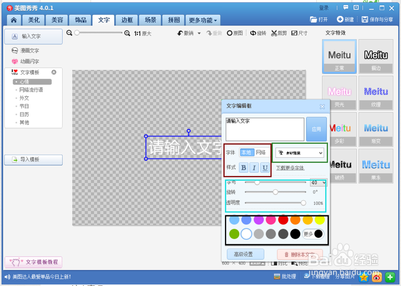
Task: Click 删除本文字 delete text button
Action: point(300,254)
